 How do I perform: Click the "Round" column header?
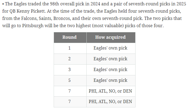click(70, 37)
